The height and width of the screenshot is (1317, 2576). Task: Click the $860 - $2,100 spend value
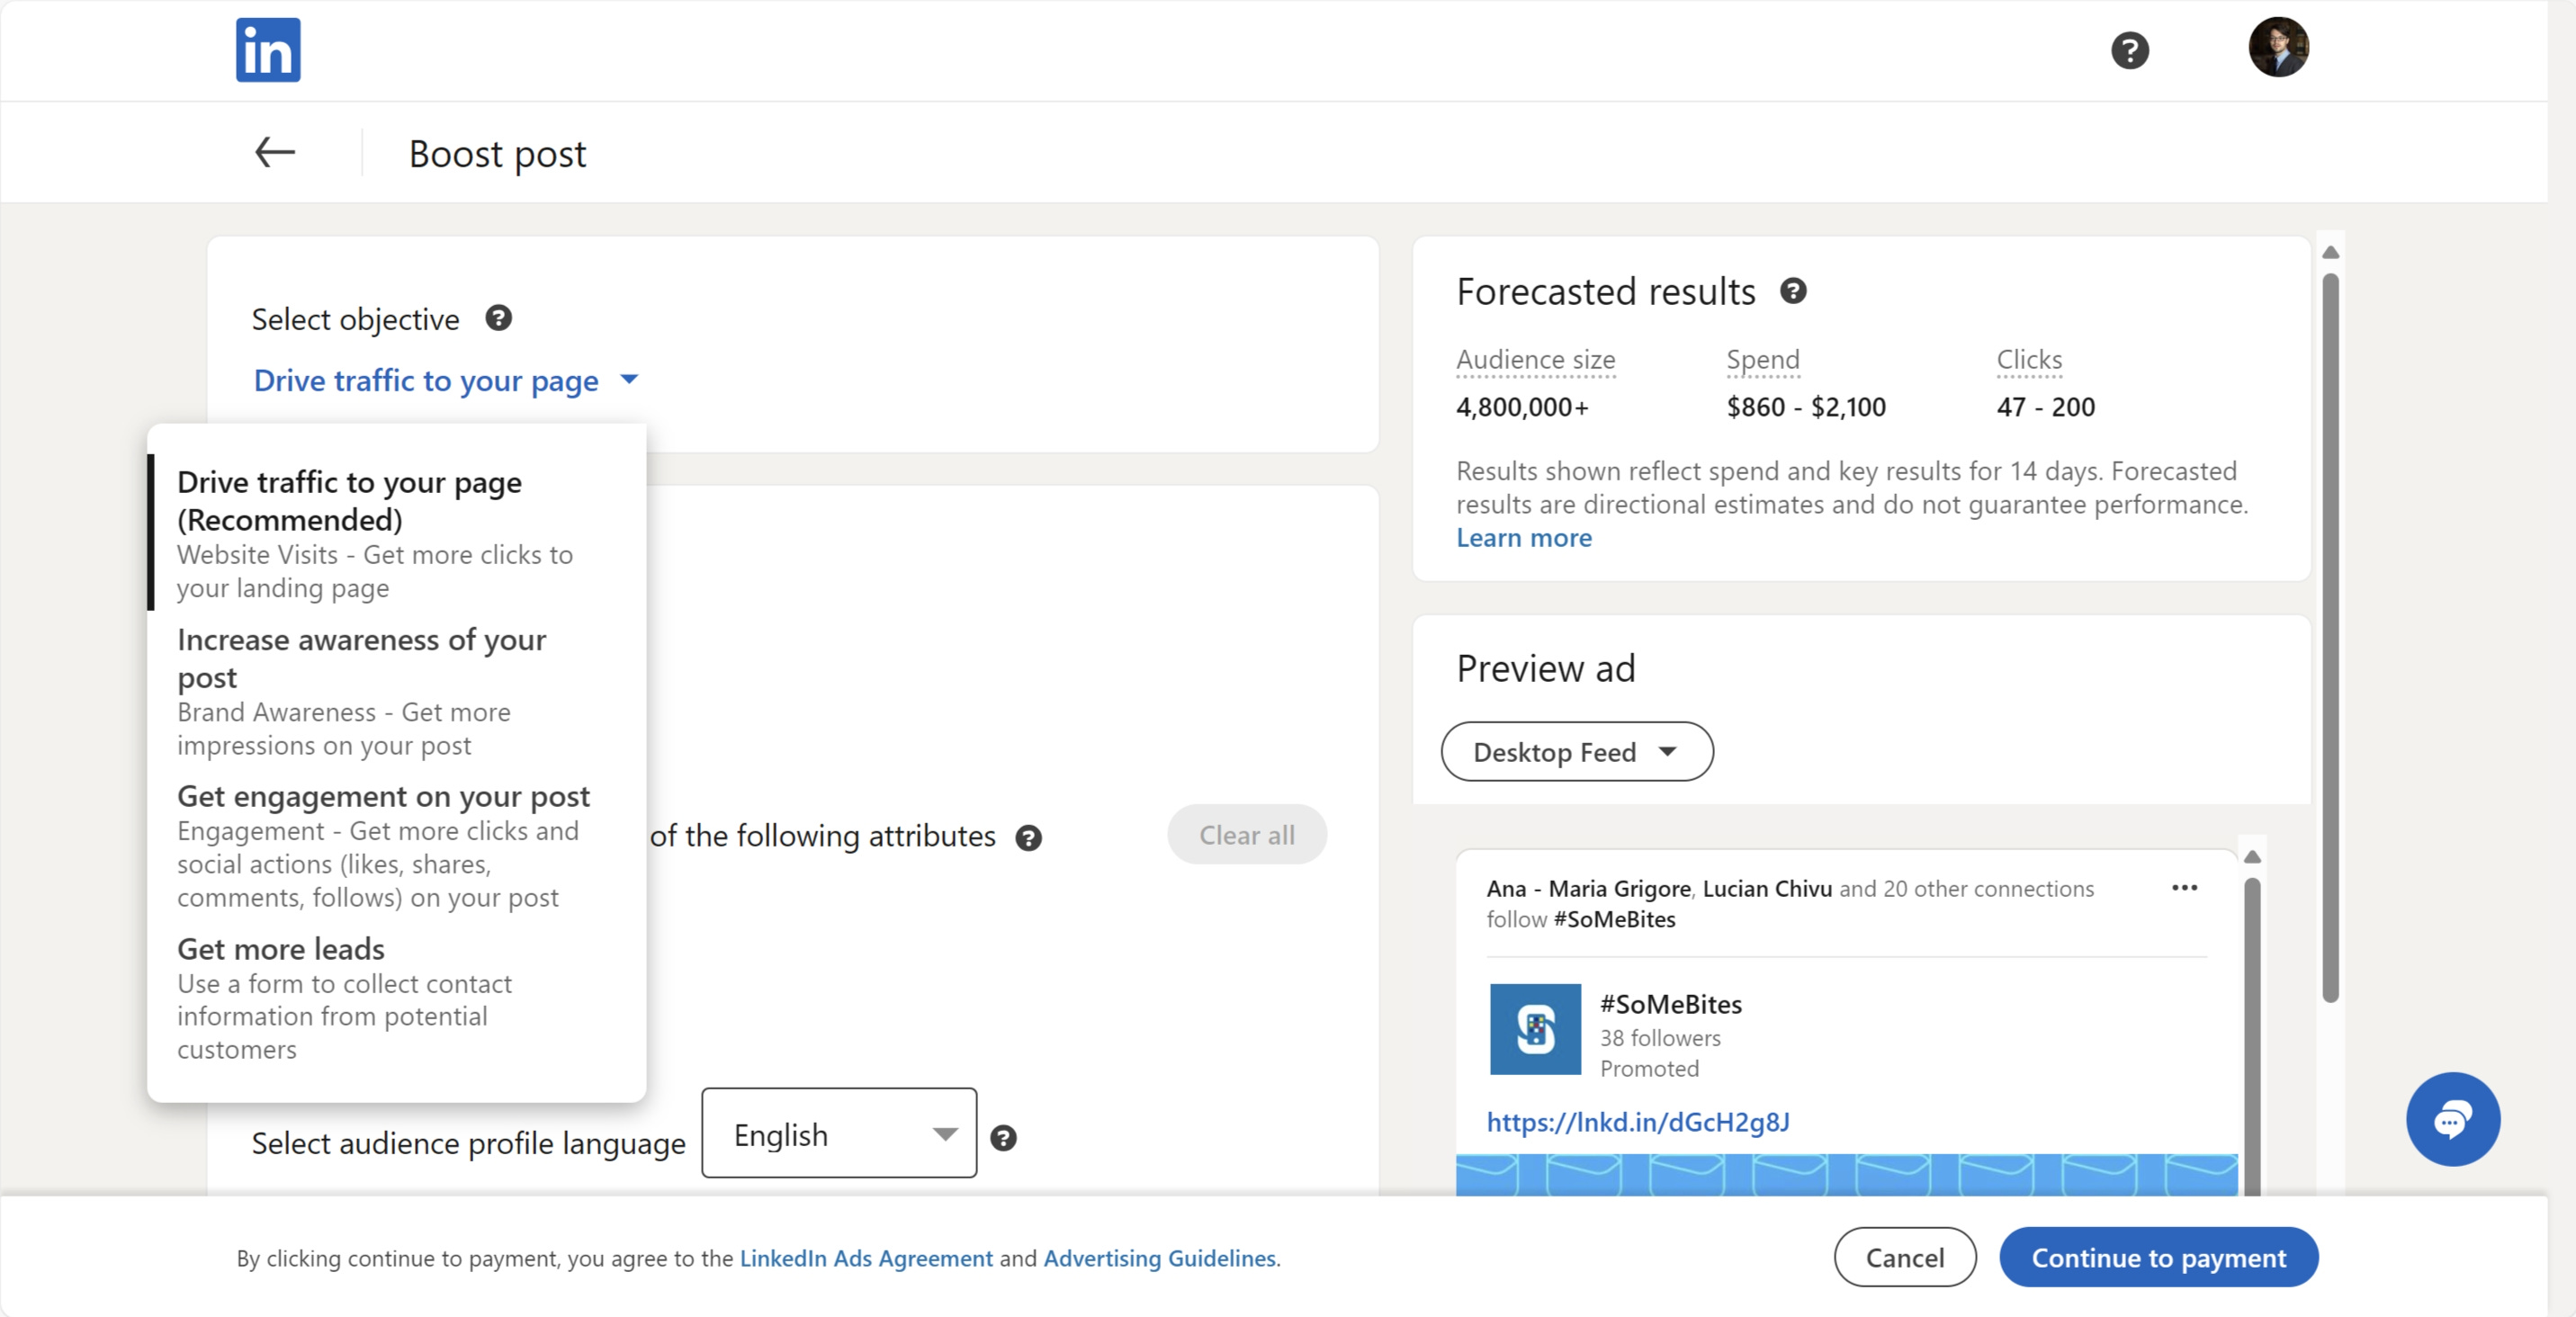[x=1805, y=407]
